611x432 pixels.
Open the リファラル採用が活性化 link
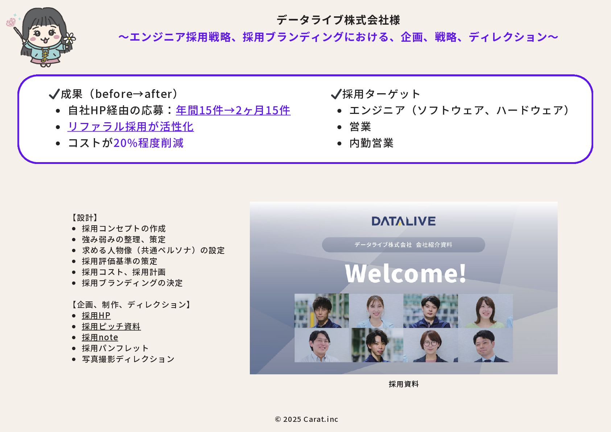(x=131, y=127)
